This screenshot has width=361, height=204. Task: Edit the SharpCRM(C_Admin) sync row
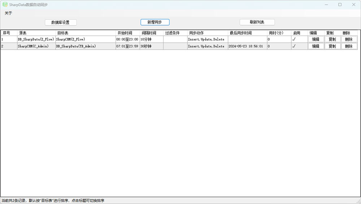316,46
